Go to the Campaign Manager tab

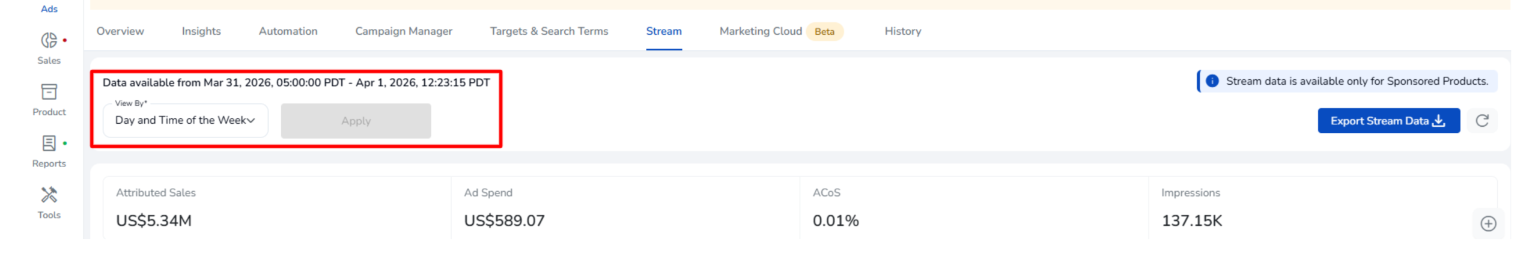click(403, 31)
